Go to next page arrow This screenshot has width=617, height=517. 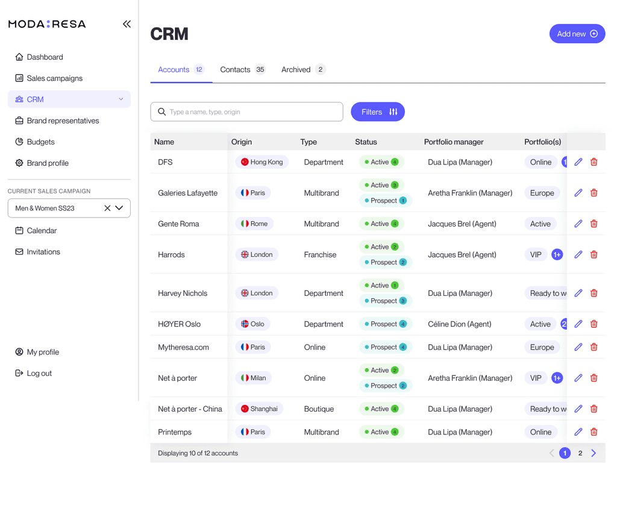594,453
